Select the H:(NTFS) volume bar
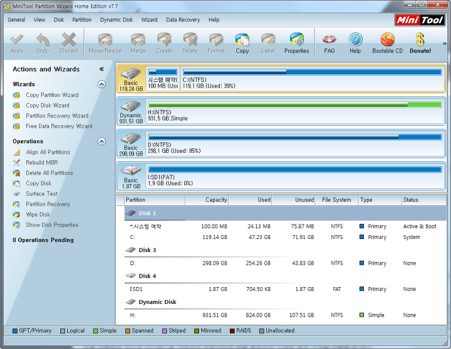This screenshot has height=349, width=451. coord(295,111)
